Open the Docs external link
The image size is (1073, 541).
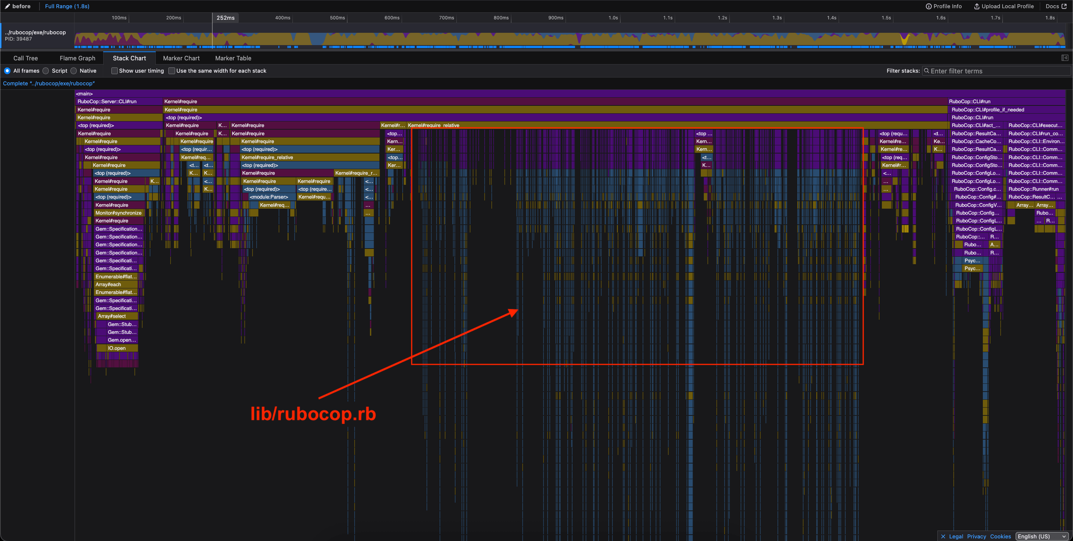tap(1055, 6)
